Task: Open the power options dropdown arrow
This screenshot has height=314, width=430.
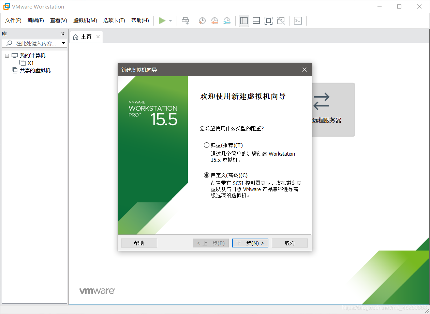Action: coord(170,21)
